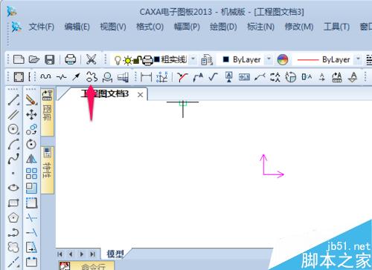The width and height of the screenshot is (372, 270).
Task: Open the 幅面(P) menu
Action: coord(187,27)
